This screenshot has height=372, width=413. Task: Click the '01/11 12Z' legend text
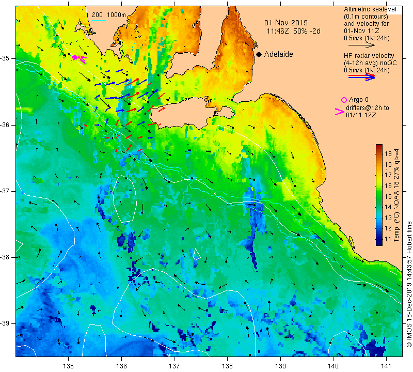coord(361,115)
